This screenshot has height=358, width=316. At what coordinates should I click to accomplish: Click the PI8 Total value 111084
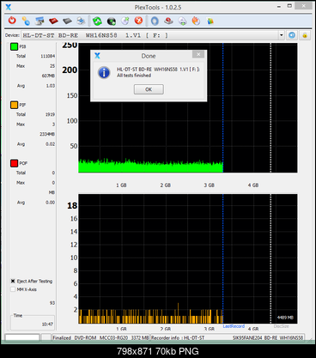coord(47,56)
